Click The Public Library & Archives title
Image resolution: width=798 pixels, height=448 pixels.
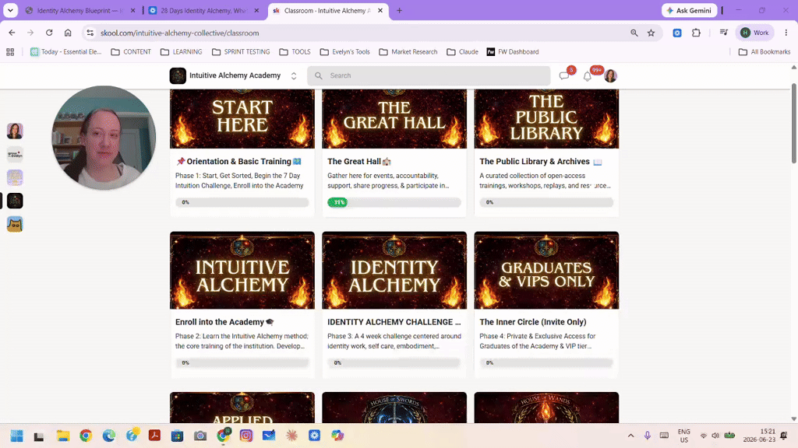[x=541, y=162]
